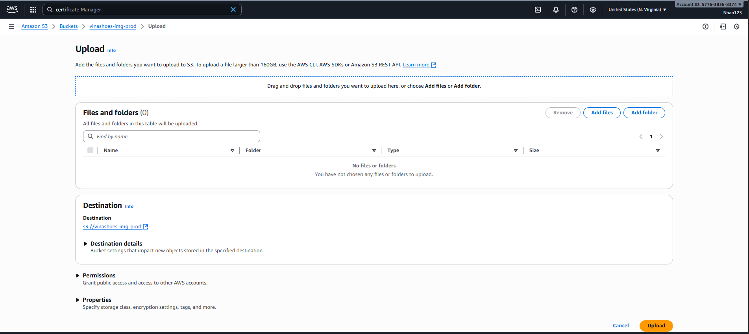749x334 pixels.
Task: Sort by Size column arrow
Action: [658, 150]
